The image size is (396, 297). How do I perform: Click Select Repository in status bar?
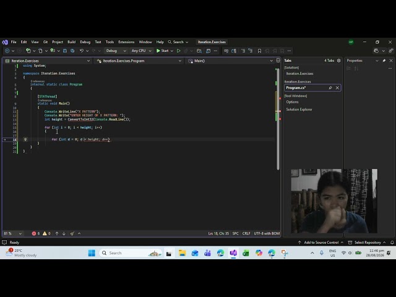point(367,242)
